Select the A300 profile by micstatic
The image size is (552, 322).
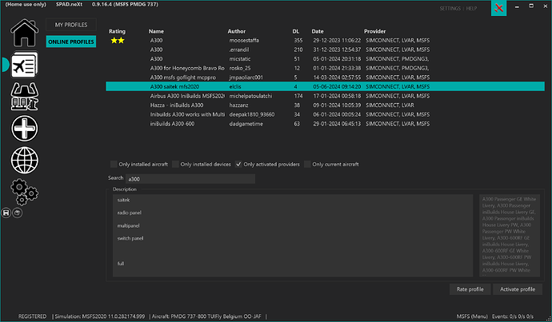pos(326,58)
